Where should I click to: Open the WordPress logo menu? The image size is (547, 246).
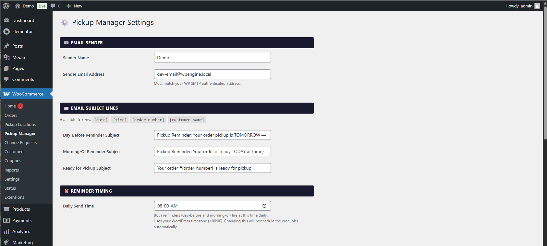coord(6,6)
